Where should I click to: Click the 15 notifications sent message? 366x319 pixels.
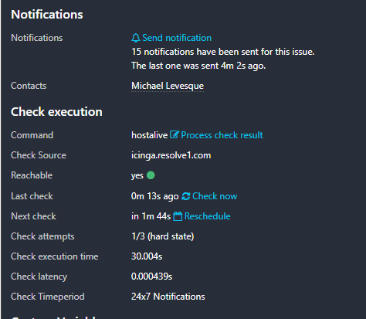(x=223, y=52)
